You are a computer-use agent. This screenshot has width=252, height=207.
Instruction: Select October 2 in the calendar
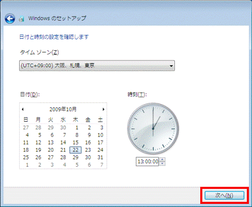click(89, 128)
